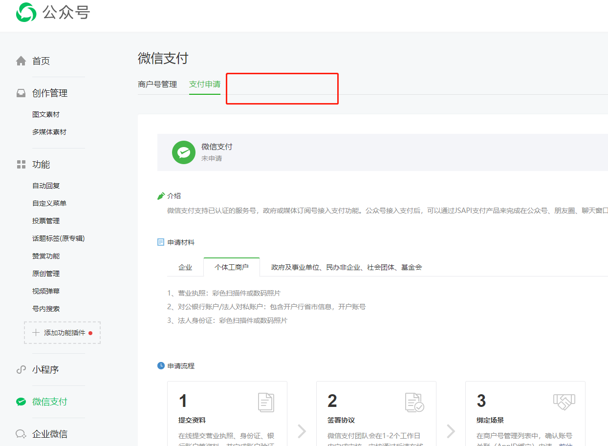Click the 申请材料 section label

[181, 242]
